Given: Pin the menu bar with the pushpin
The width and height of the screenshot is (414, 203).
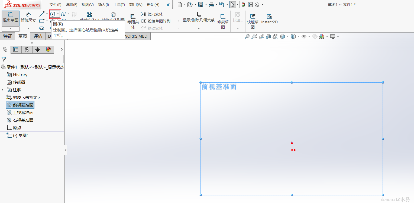Looking at the screenshot, I should tap(168, 5).
